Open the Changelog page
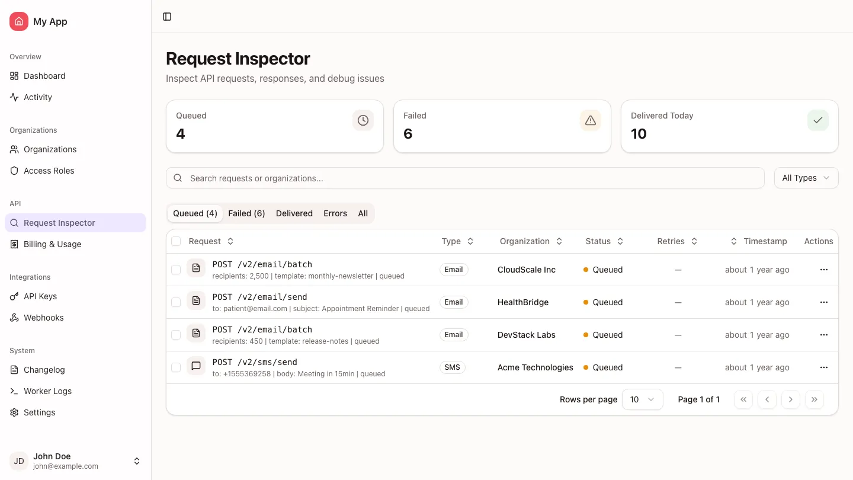The image size is (853, 480). [x=44, y=370]
